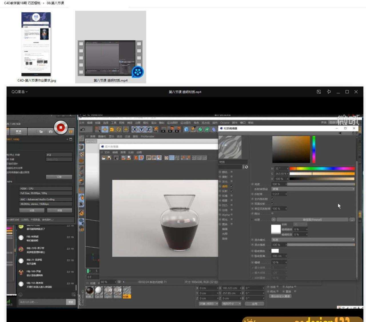Uncheck the 透明 channel checkbox
Image resolution: width=366 pixels, height=322 pixels.
[x=232, y=186]
